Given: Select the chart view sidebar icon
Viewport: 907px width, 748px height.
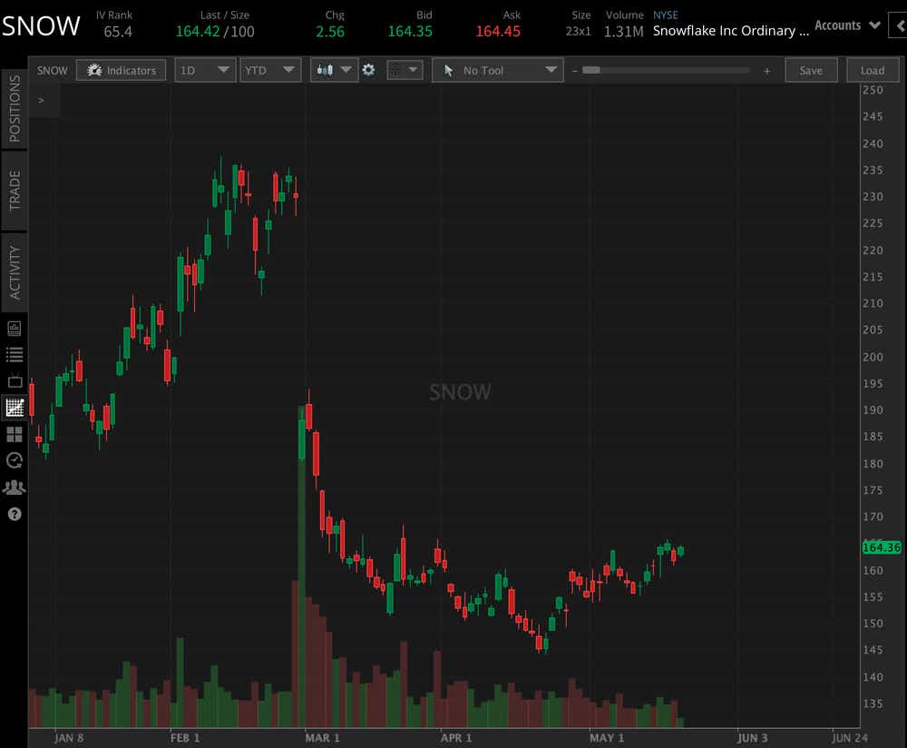Looking at the screenshot, I should coord(15,407).
